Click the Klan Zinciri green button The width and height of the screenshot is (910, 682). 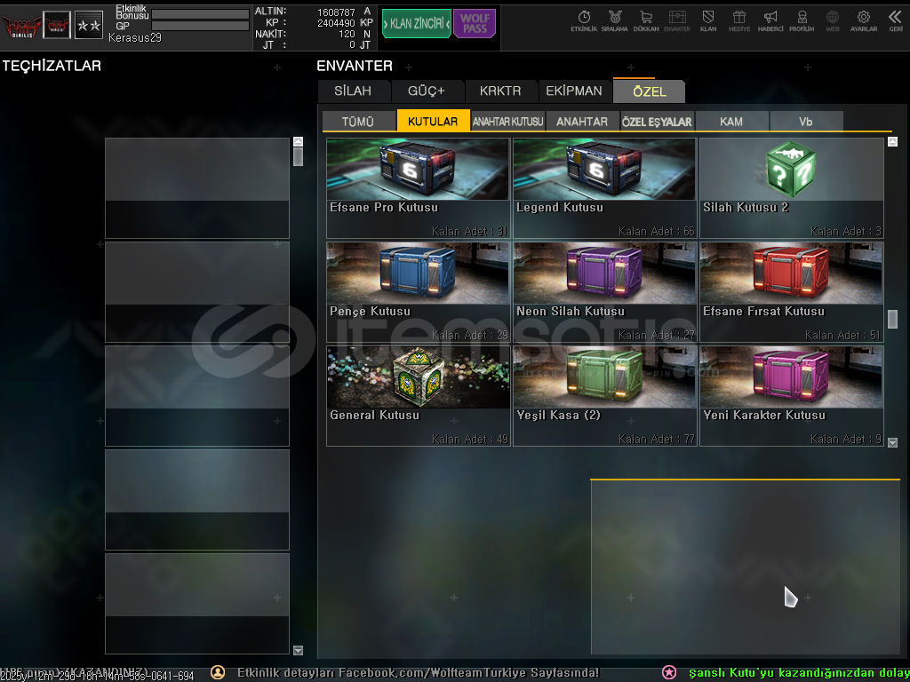(416, 24)
